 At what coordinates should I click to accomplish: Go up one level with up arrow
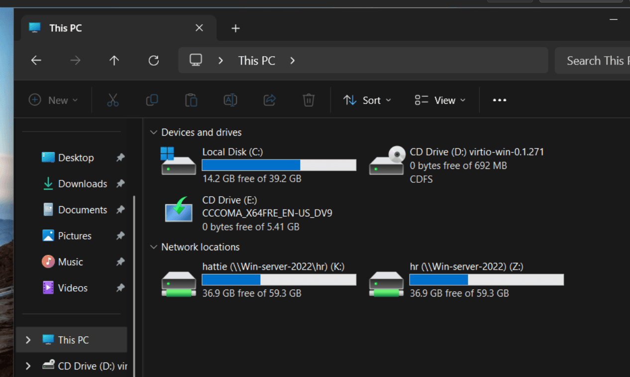tap(114, 61)
